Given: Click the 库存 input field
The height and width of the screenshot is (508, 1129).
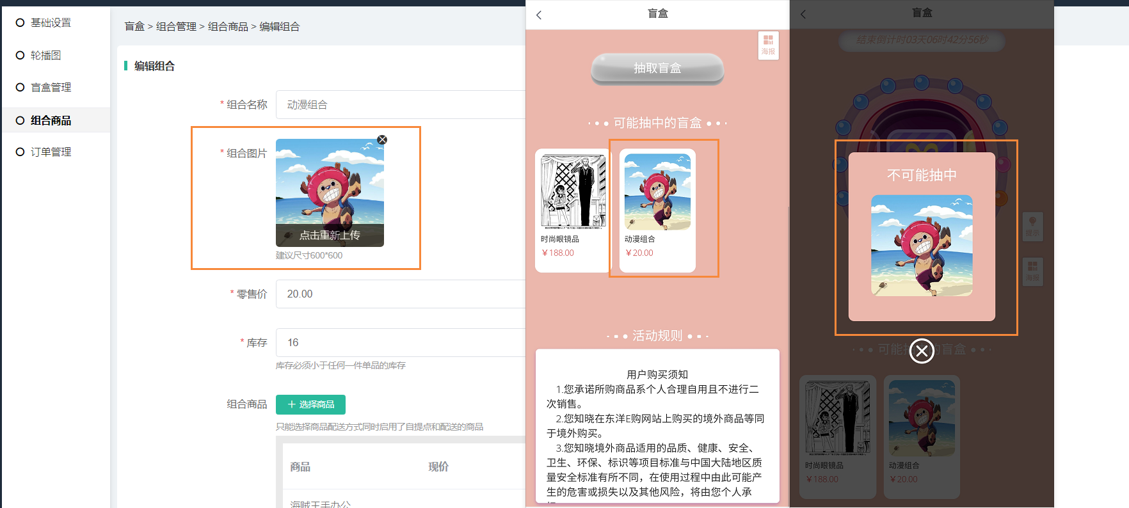Looking at the screenshot, I should pos(401,343).
